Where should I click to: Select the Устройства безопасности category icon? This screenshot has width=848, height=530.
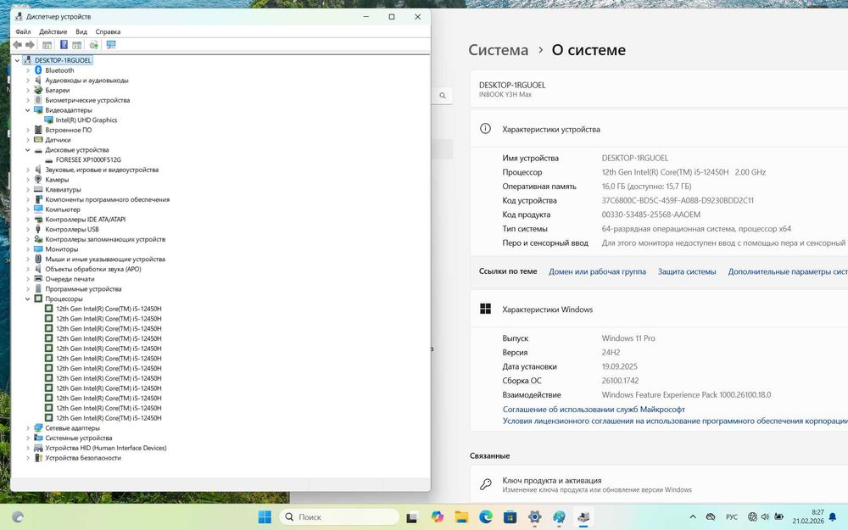(38, 458)
